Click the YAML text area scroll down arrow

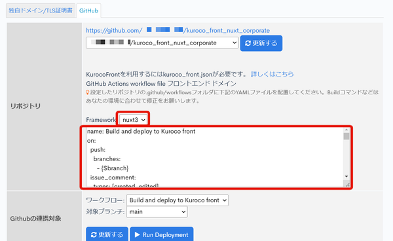(346, 176)
